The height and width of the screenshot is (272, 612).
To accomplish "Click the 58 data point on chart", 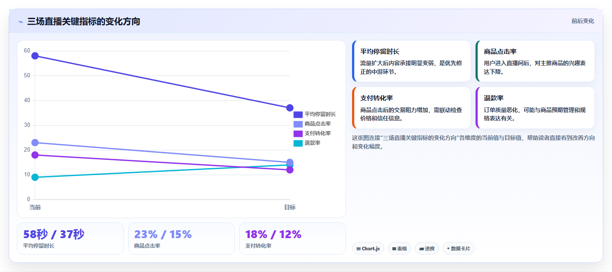I will pos(35,56).
